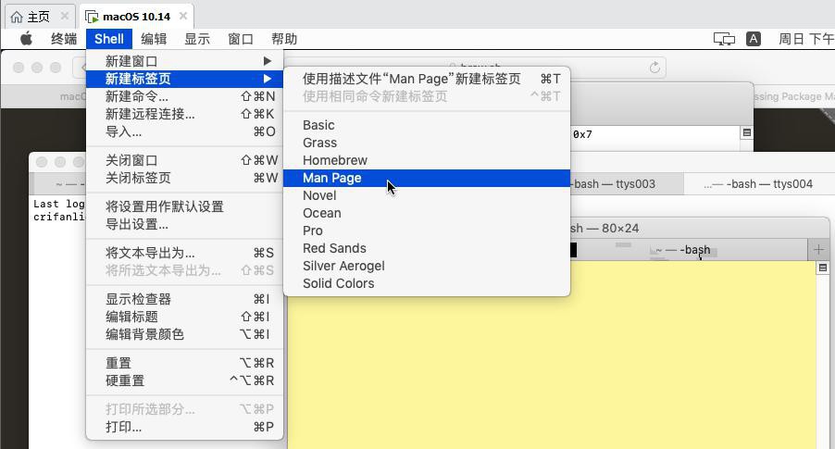The image size is (835, 449).
Task: Select Red Sands profile for new tab
Action: [x=427, y=248]
